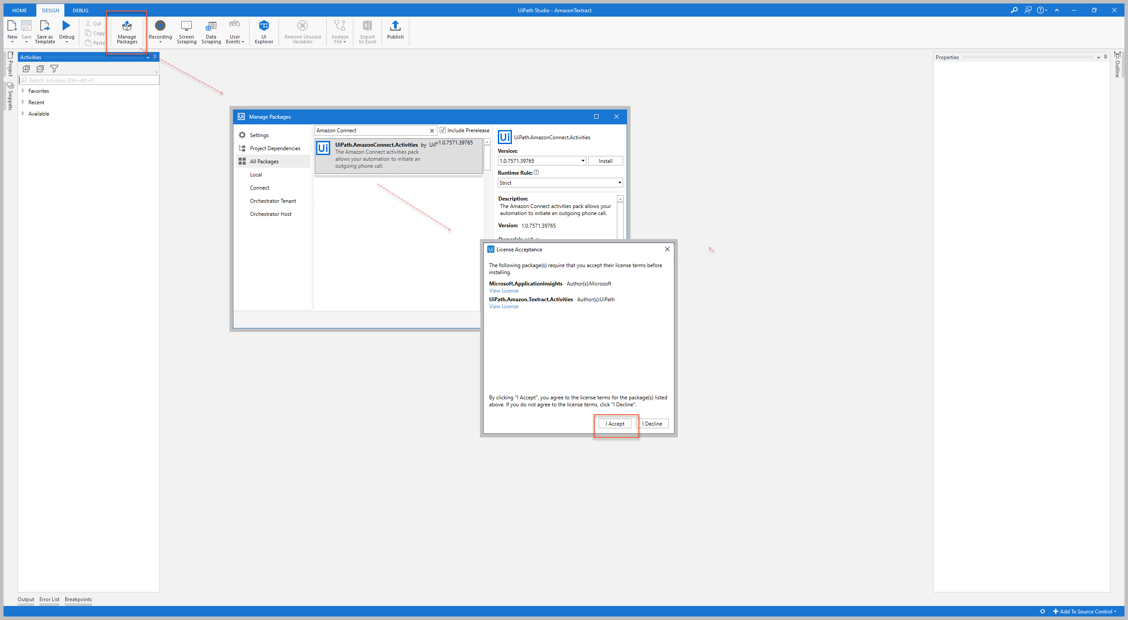This screenshot has width=1128, height=620.
Task: Launch Screen Scraping tool
Action: click(x=187, y=32)
